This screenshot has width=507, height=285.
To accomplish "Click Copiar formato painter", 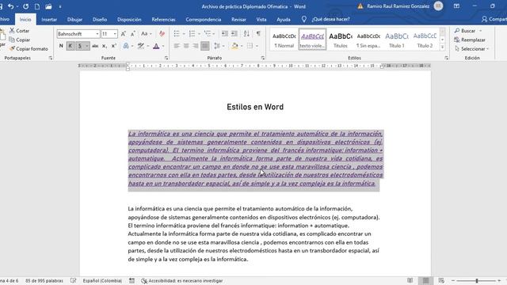I will [x=29, y=49].
